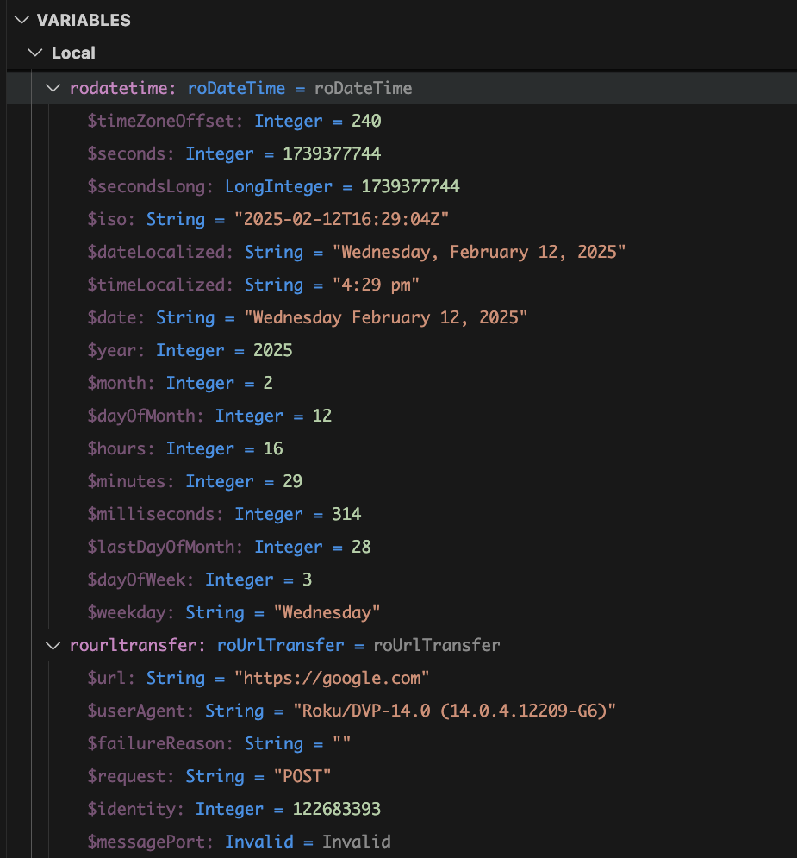797x858 pixels.
Task: Collapse the VARIABLES section chevron
Action: [22, 20]
